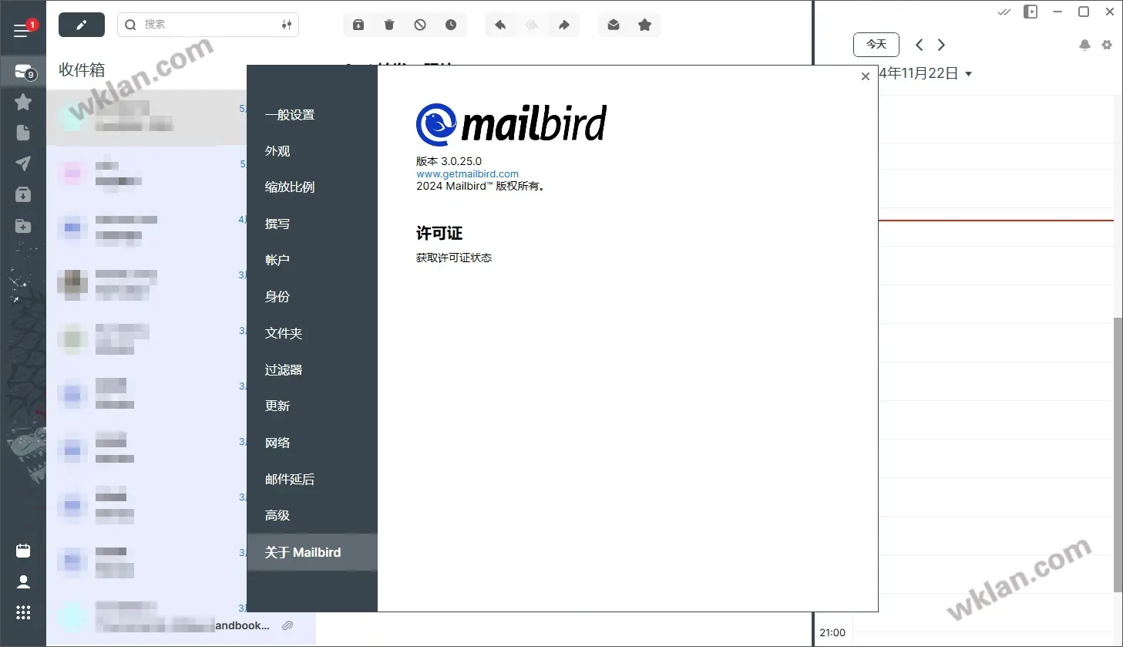
Task: Open the contacts person icon in sidebar
Action: [x=23, y=581]
